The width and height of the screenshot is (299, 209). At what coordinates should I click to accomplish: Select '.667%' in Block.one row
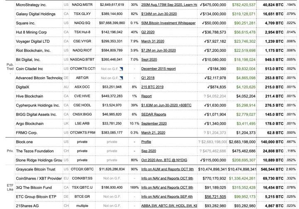tap(291, 142)
